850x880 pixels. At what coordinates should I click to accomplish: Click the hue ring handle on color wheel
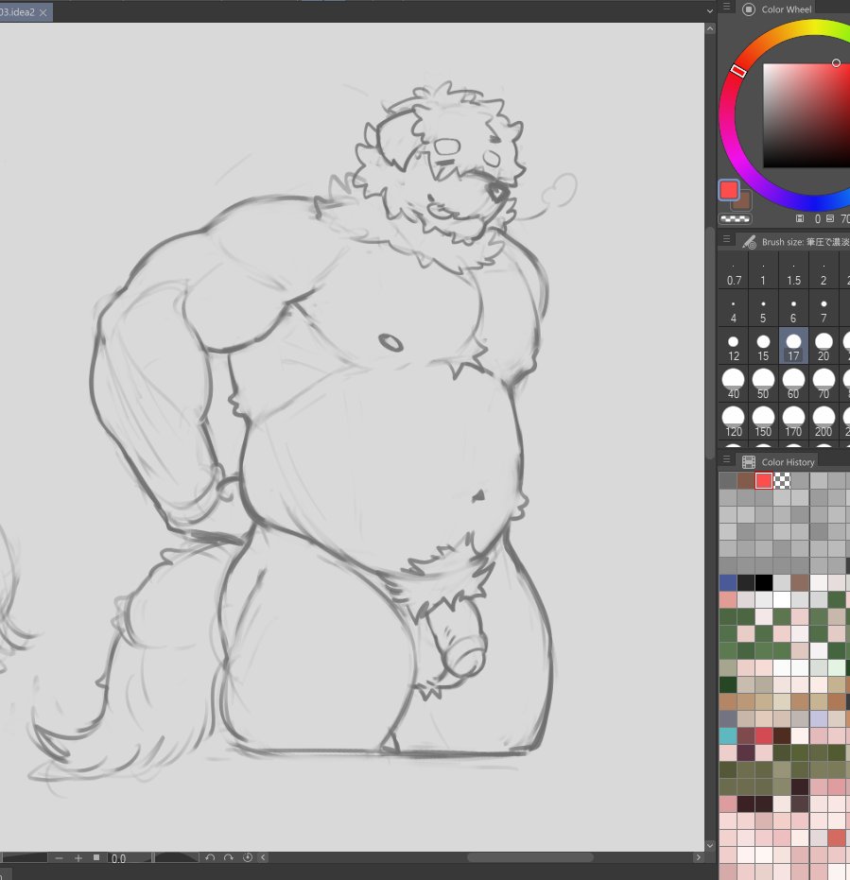coord(738,71)
